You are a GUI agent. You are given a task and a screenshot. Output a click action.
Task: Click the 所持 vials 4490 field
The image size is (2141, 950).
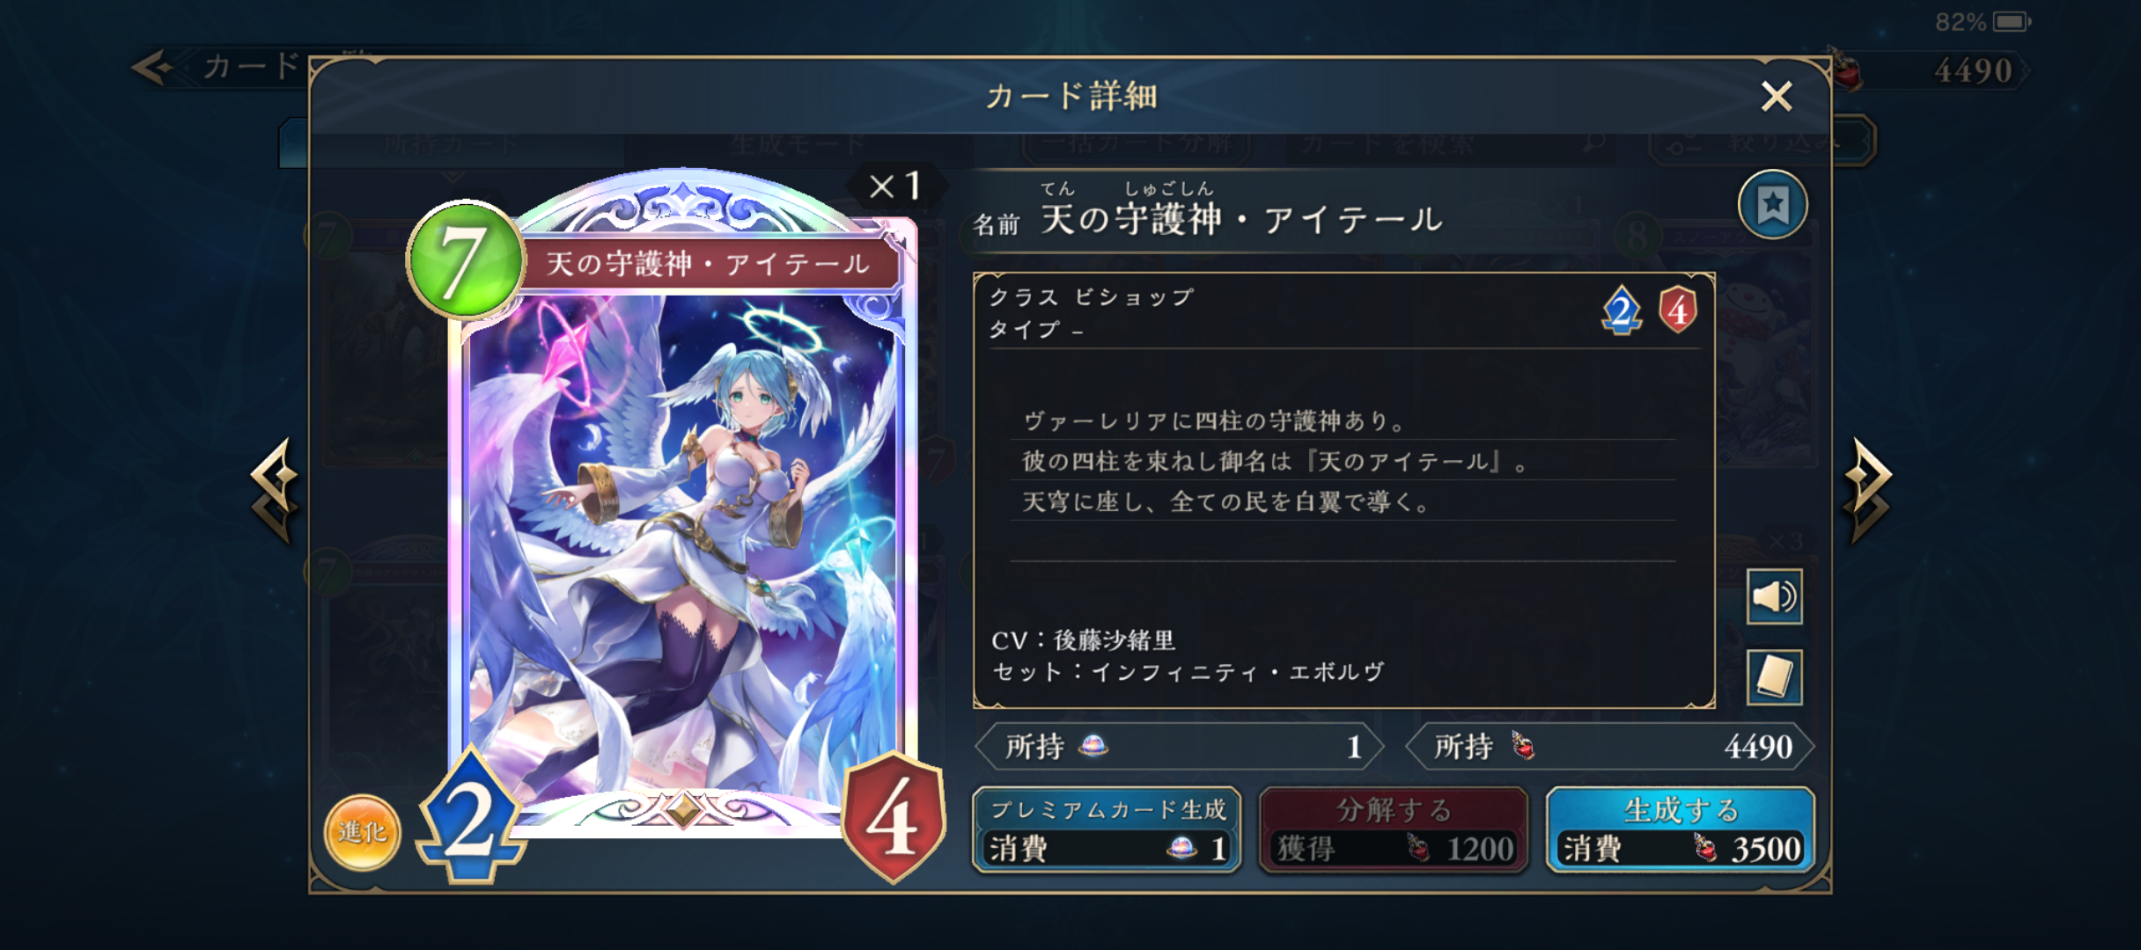(1610, 747)
